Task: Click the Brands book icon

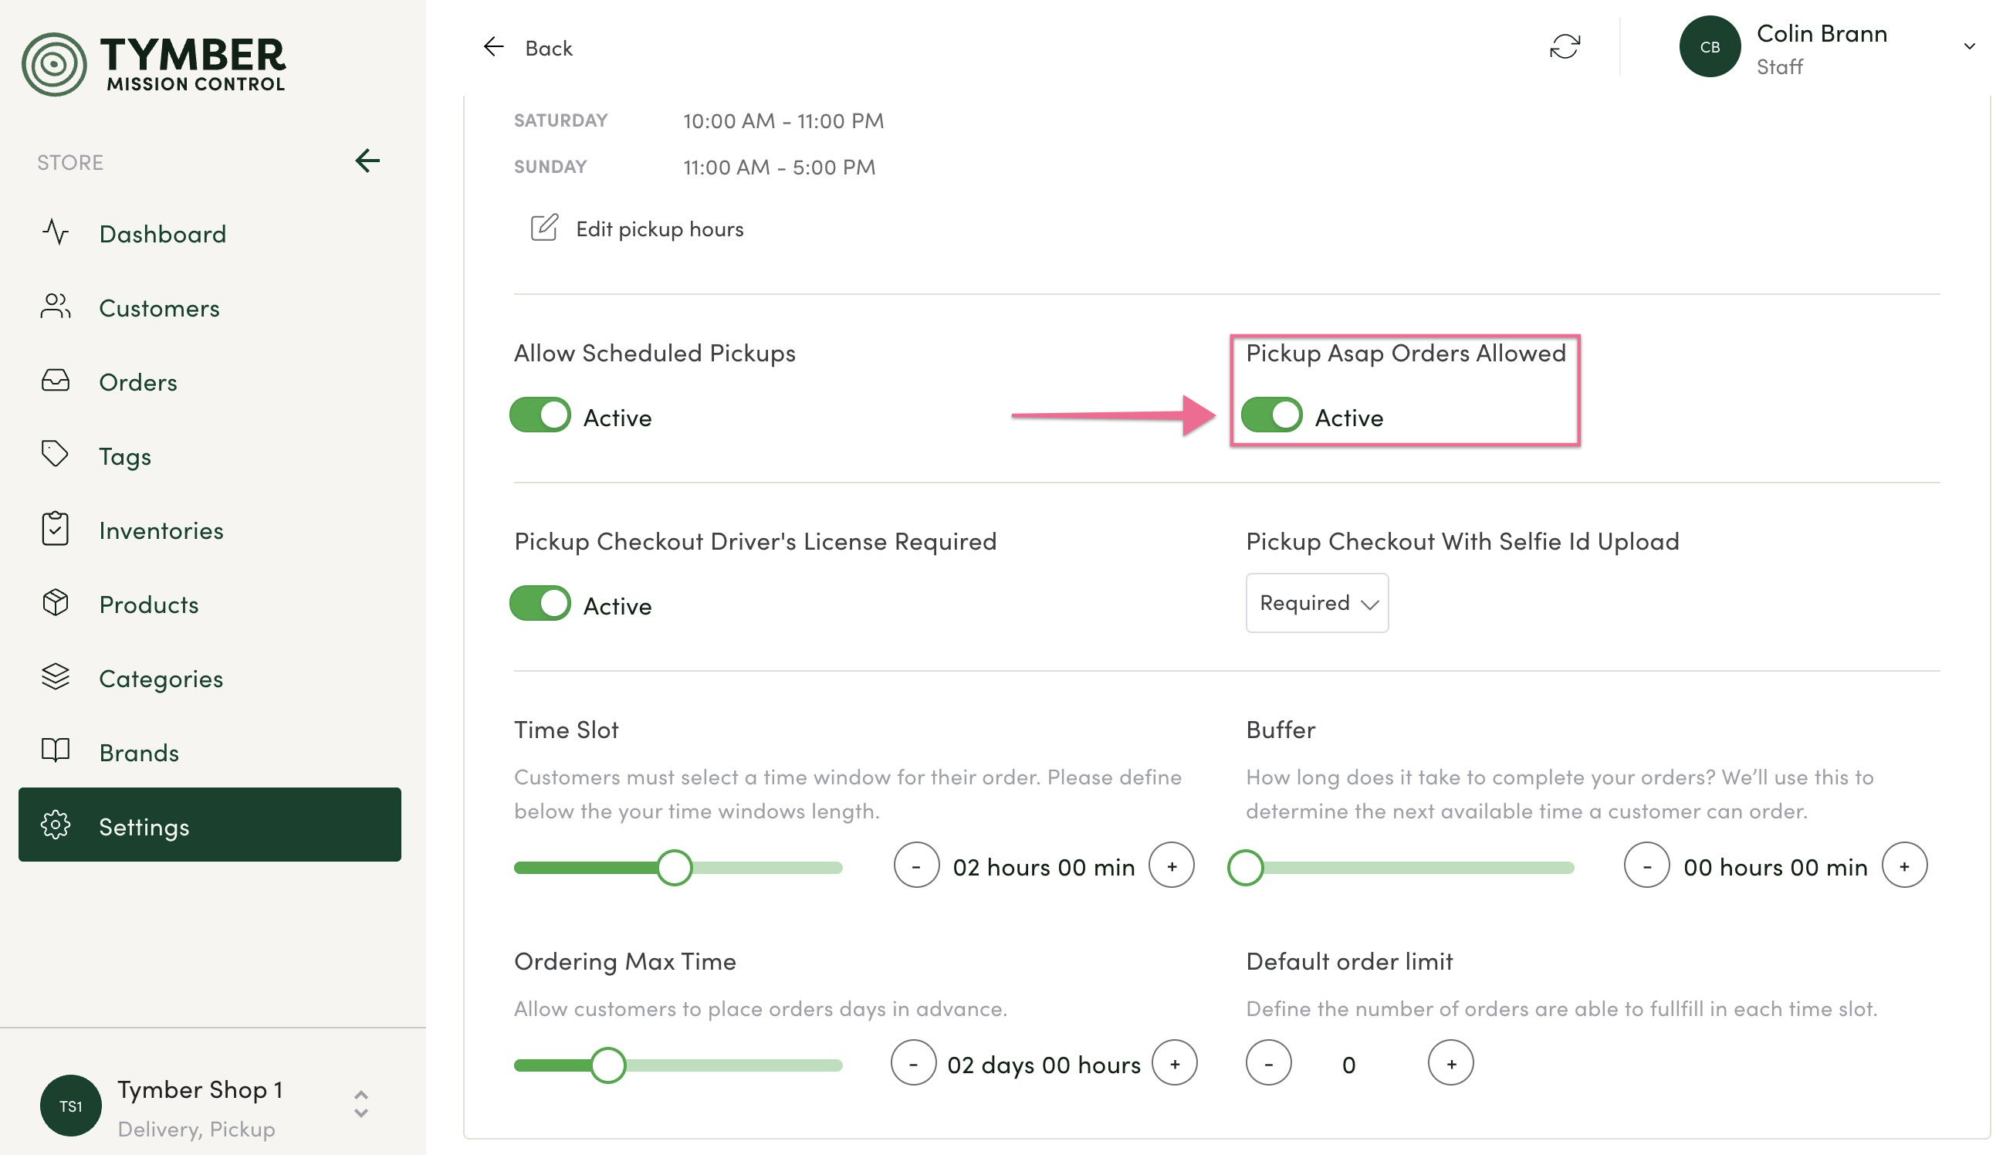Action: (x=56, y=751)
